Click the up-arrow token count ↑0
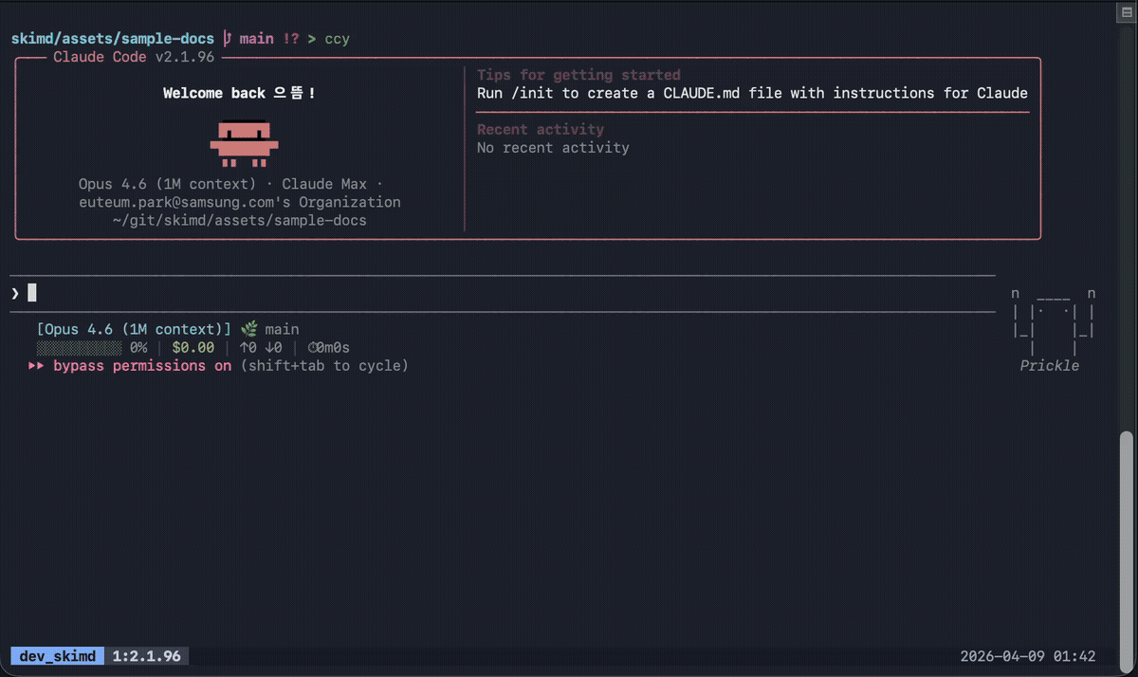The image size is (1138, 677). [x=247, y=348]
